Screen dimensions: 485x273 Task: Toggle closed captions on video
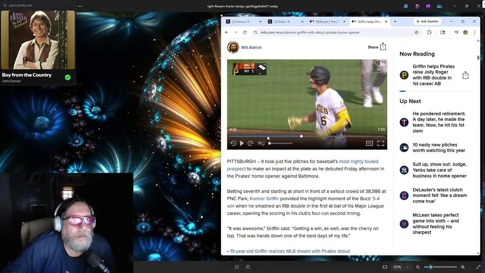coord(369,143)
